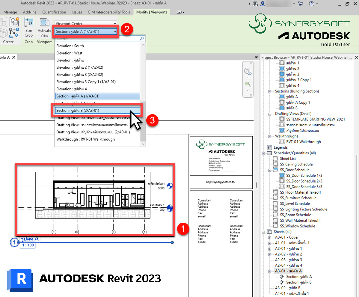Close the Project Browser panel
Viewport: 359px width, 297px height.
pos(356,57)
